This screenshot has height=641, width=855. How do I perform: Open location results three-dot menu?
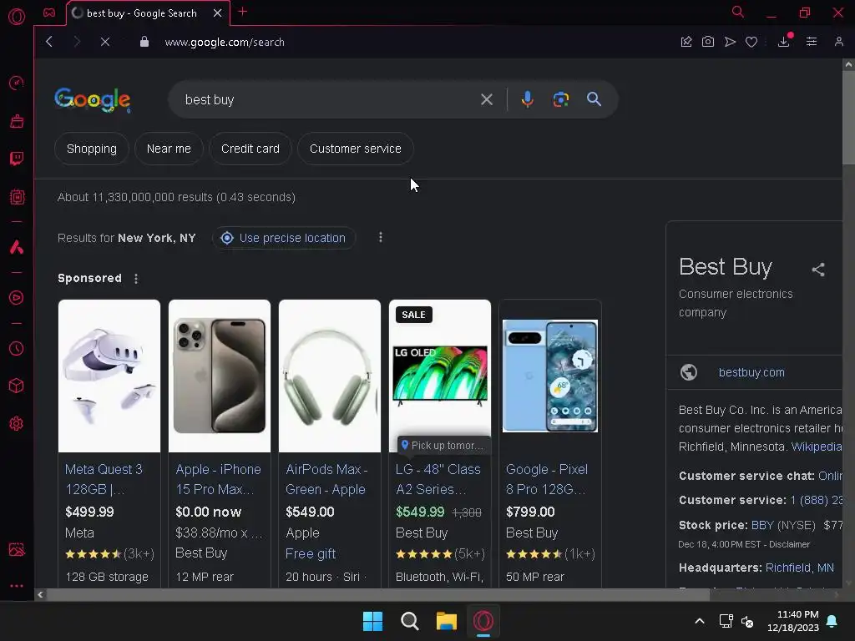click(x=381, y=238)
